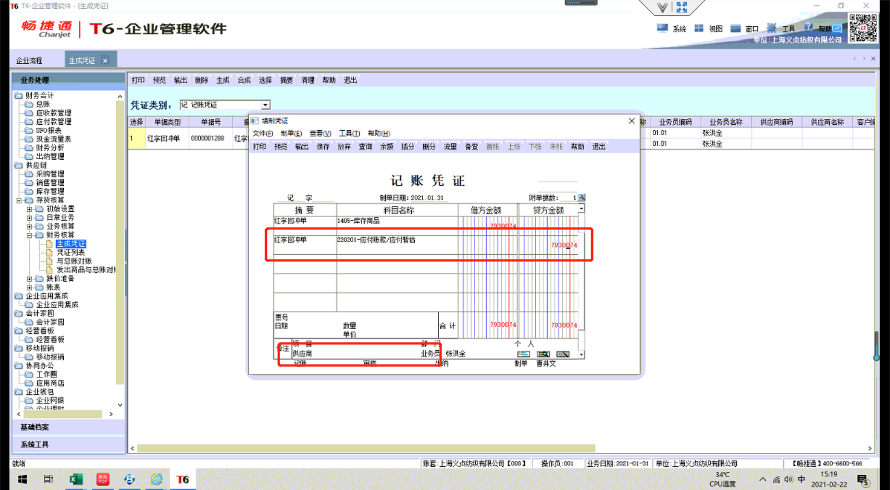Screen dimensions: 890x490
Task: Open 库存管理 in the tree
Action: pos(50,192)
